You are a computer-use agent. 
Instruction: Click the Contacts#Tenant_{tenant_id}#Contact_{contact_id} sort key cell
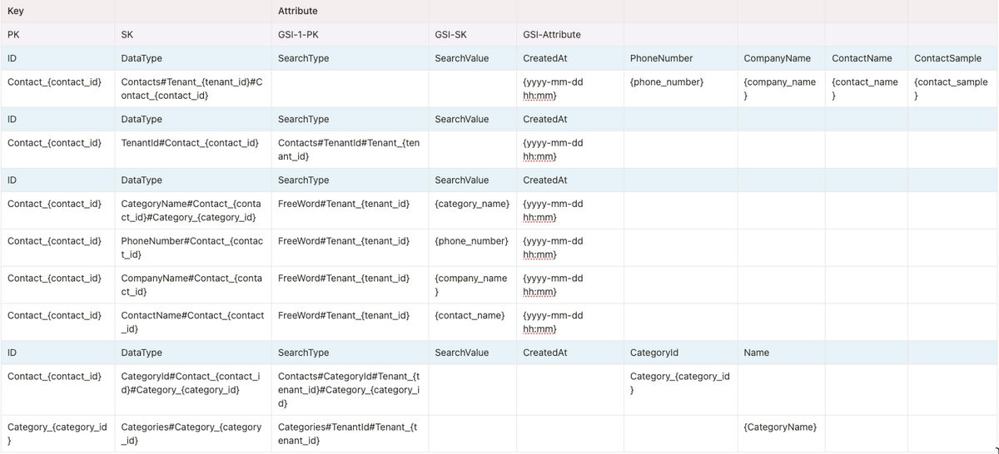pos(193,88)
